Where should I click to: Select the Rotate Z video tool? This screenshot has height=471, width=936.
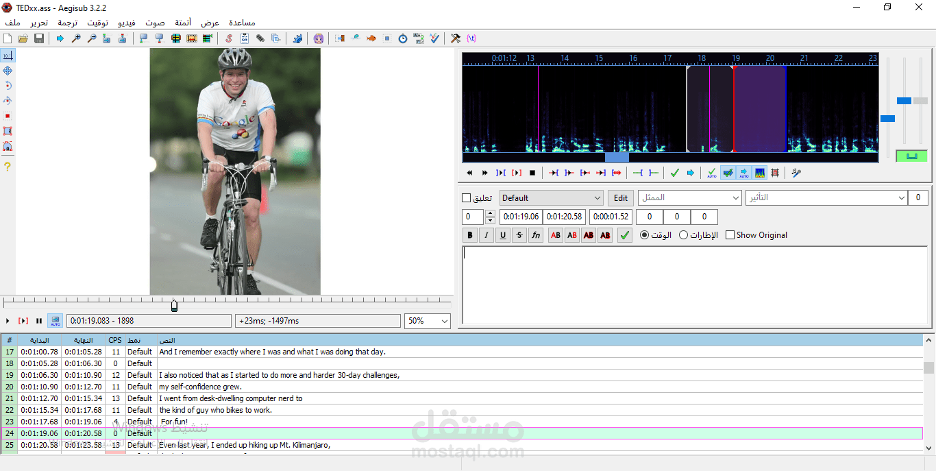(8, 86)
